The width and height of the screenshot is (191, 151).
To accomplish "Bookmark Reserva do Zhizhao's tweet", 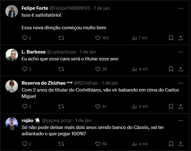I will click(171, 106).
